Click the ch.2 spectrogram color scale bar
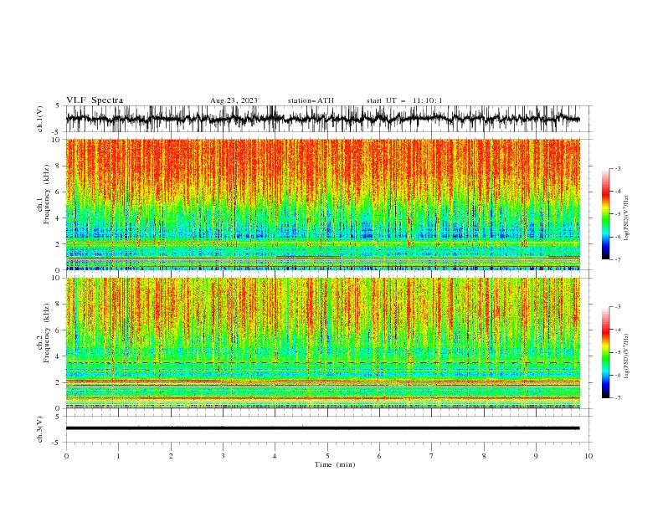Viewport: 663px width, 512px height. [605, 352]
